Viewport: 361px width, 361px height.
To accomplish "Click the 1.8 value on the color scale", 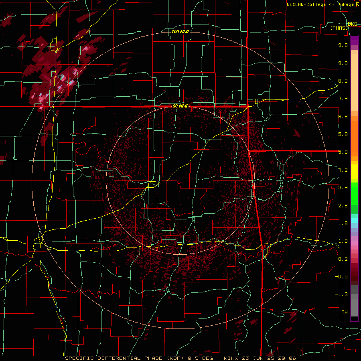I will [x=343, y=223].
